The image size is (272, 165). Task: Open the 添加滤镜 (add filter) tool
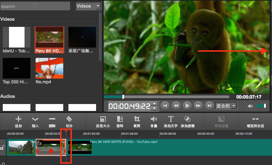click(x=188, y=119)
